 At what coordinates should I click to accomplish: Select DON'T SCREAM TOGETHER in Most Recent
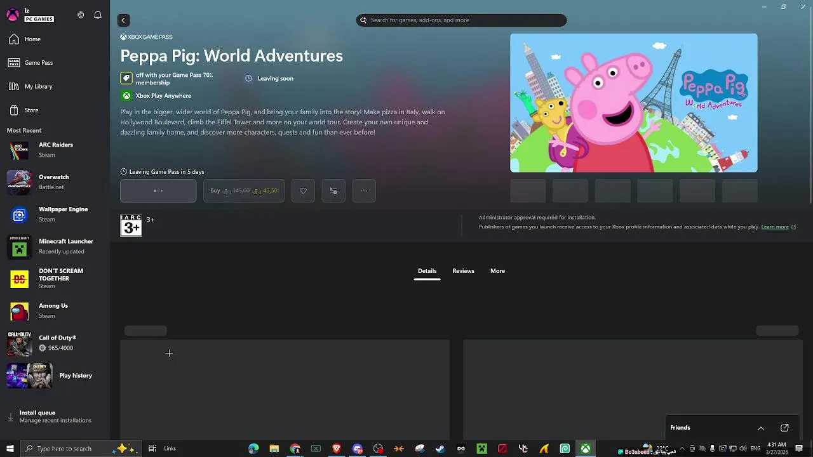55,279
